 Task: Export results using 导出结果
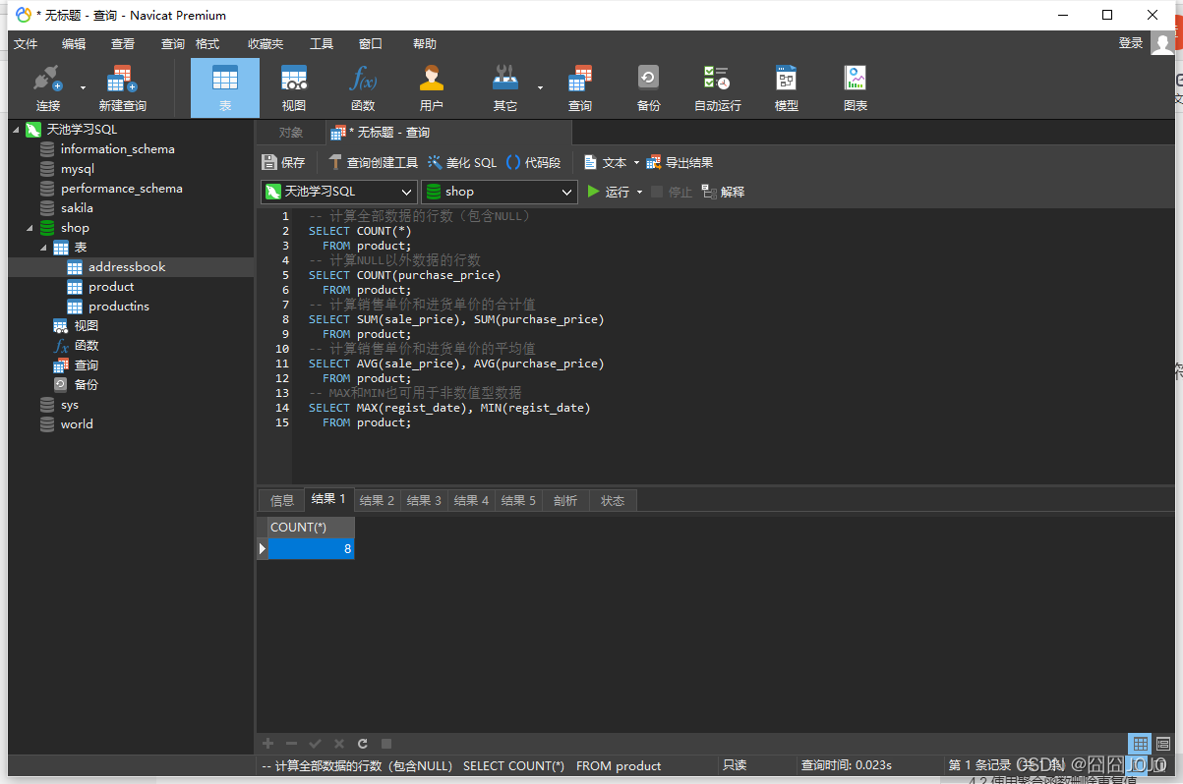coord(680,162)
